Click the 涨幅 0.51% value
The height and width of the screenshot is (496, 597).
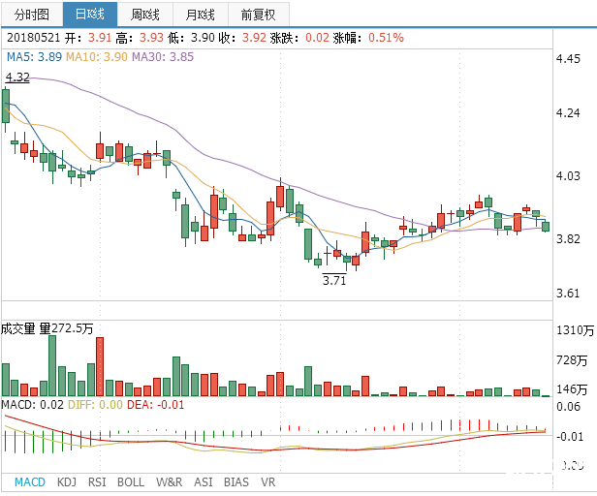tap(386, 38)
